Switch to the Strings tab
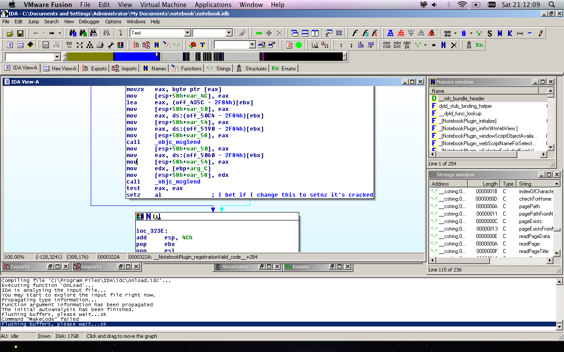Image resolution: width=564 pixels, height=352 pixels. click(219, 68)
